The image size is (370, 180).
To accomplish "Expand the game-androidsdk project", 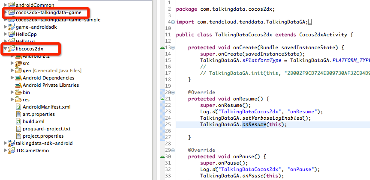I will click(6, 27).
